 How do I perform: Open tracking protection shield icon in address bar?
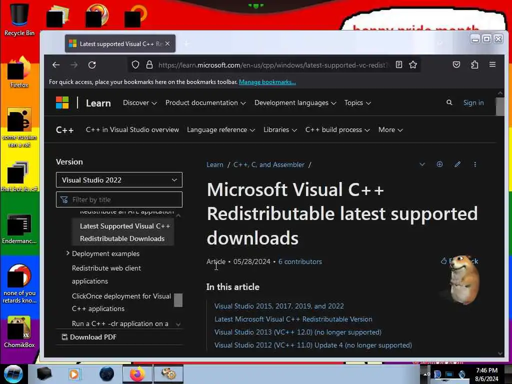point(135,65)
